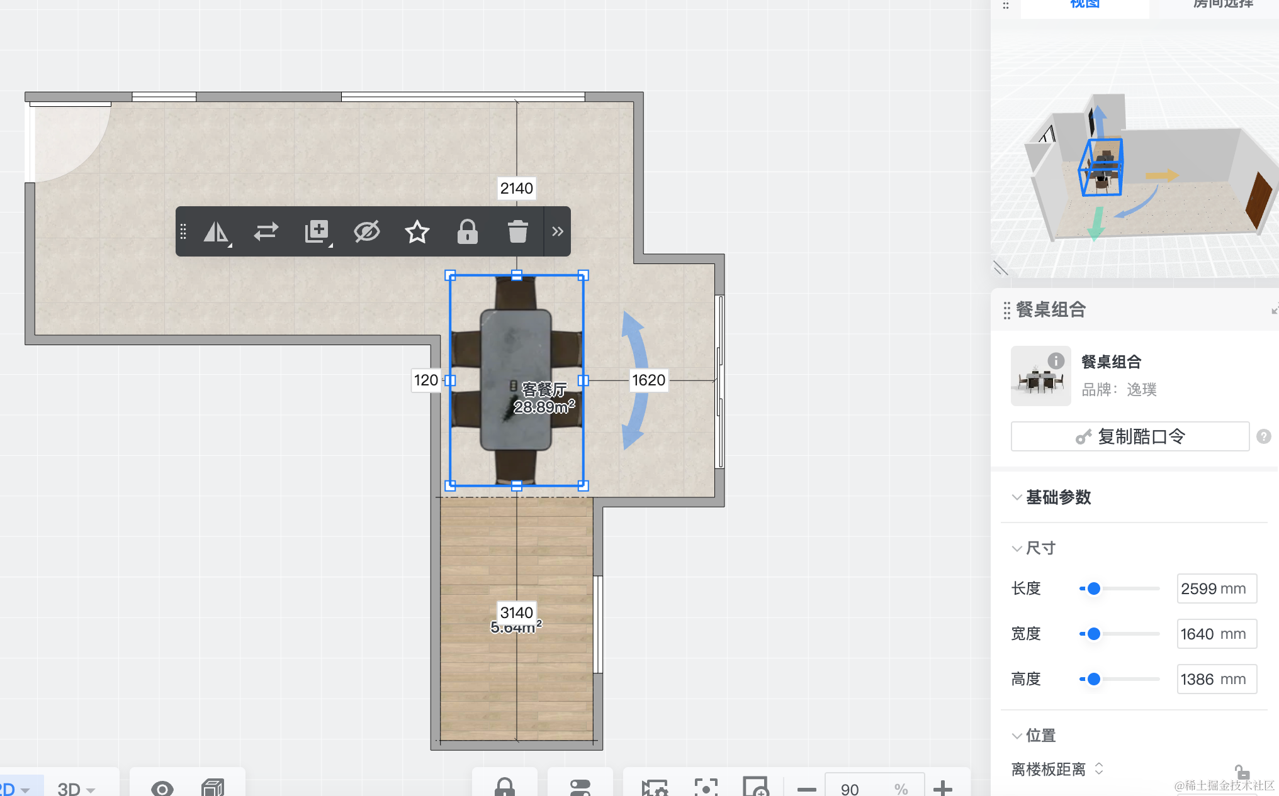Viewport: 1279px width, 796px height.
Task: Open help icon next to 复制酷口令
Action: (1263, 436)
